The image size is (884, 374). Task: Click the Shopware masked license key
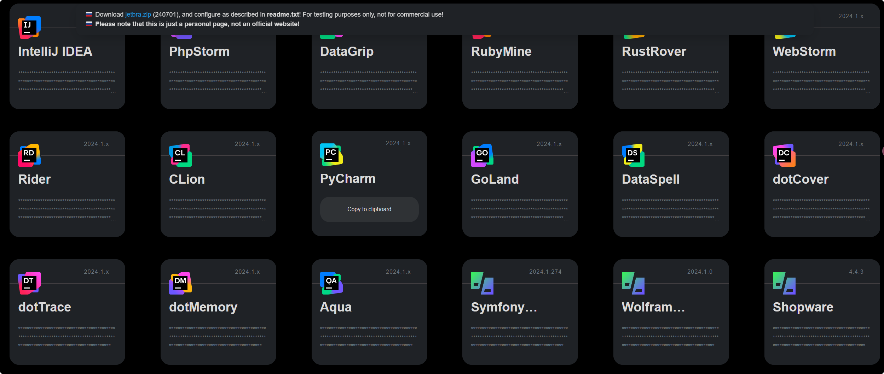click(822, 337)
